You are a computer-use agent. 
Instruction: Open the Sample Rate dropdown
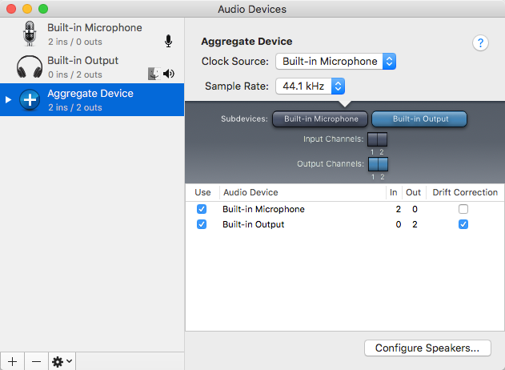pyautogui.click(x=311, y=86)
